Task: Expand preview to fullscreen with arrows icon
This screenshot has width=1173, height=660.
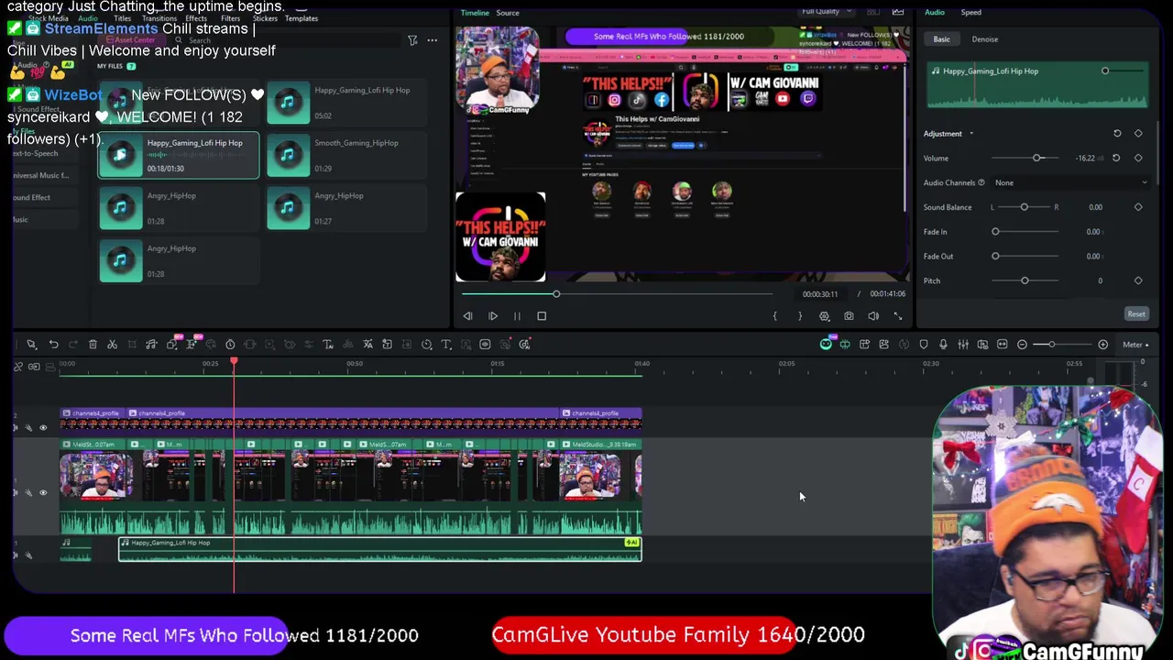Action: pos(898,316)
